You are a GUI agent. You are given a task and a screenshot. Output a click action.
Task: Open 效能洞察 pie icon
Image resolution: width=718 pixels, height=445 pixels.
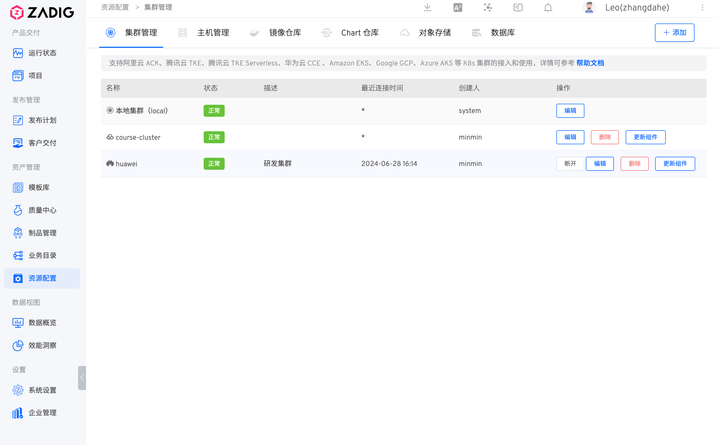click(x=18, y=345)
